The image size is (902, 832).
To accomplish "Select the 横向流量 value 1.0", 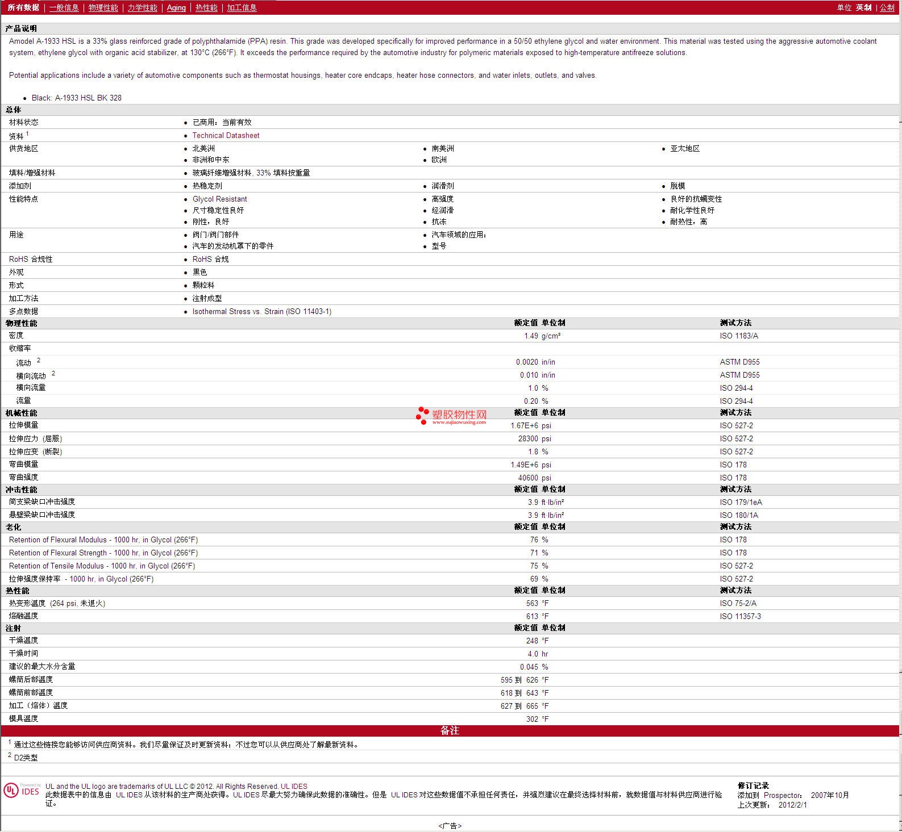I will pos(533,388).
